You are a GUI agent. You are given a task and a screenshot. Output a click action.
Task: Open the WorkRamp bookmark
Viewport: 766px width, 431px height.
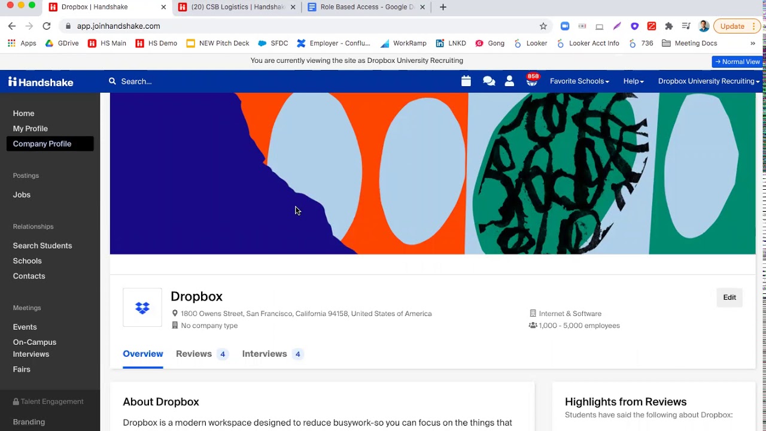[403, 43]
